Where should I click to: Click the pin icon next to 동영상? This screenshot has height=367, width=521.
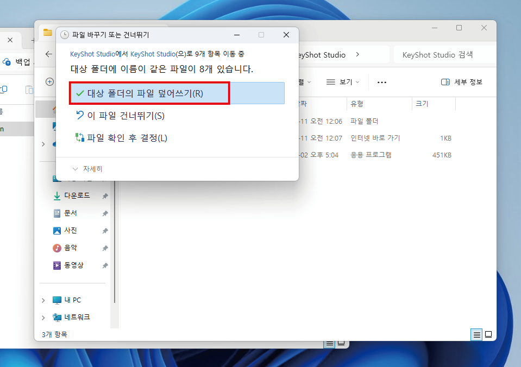point(105,265)
